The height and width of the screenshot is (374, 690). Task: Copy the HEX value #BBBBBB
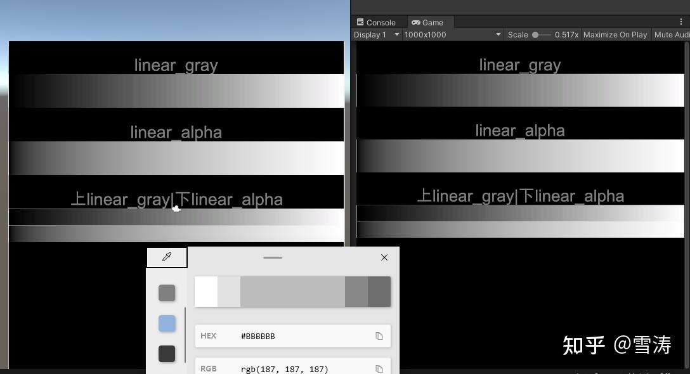[379, 336]
